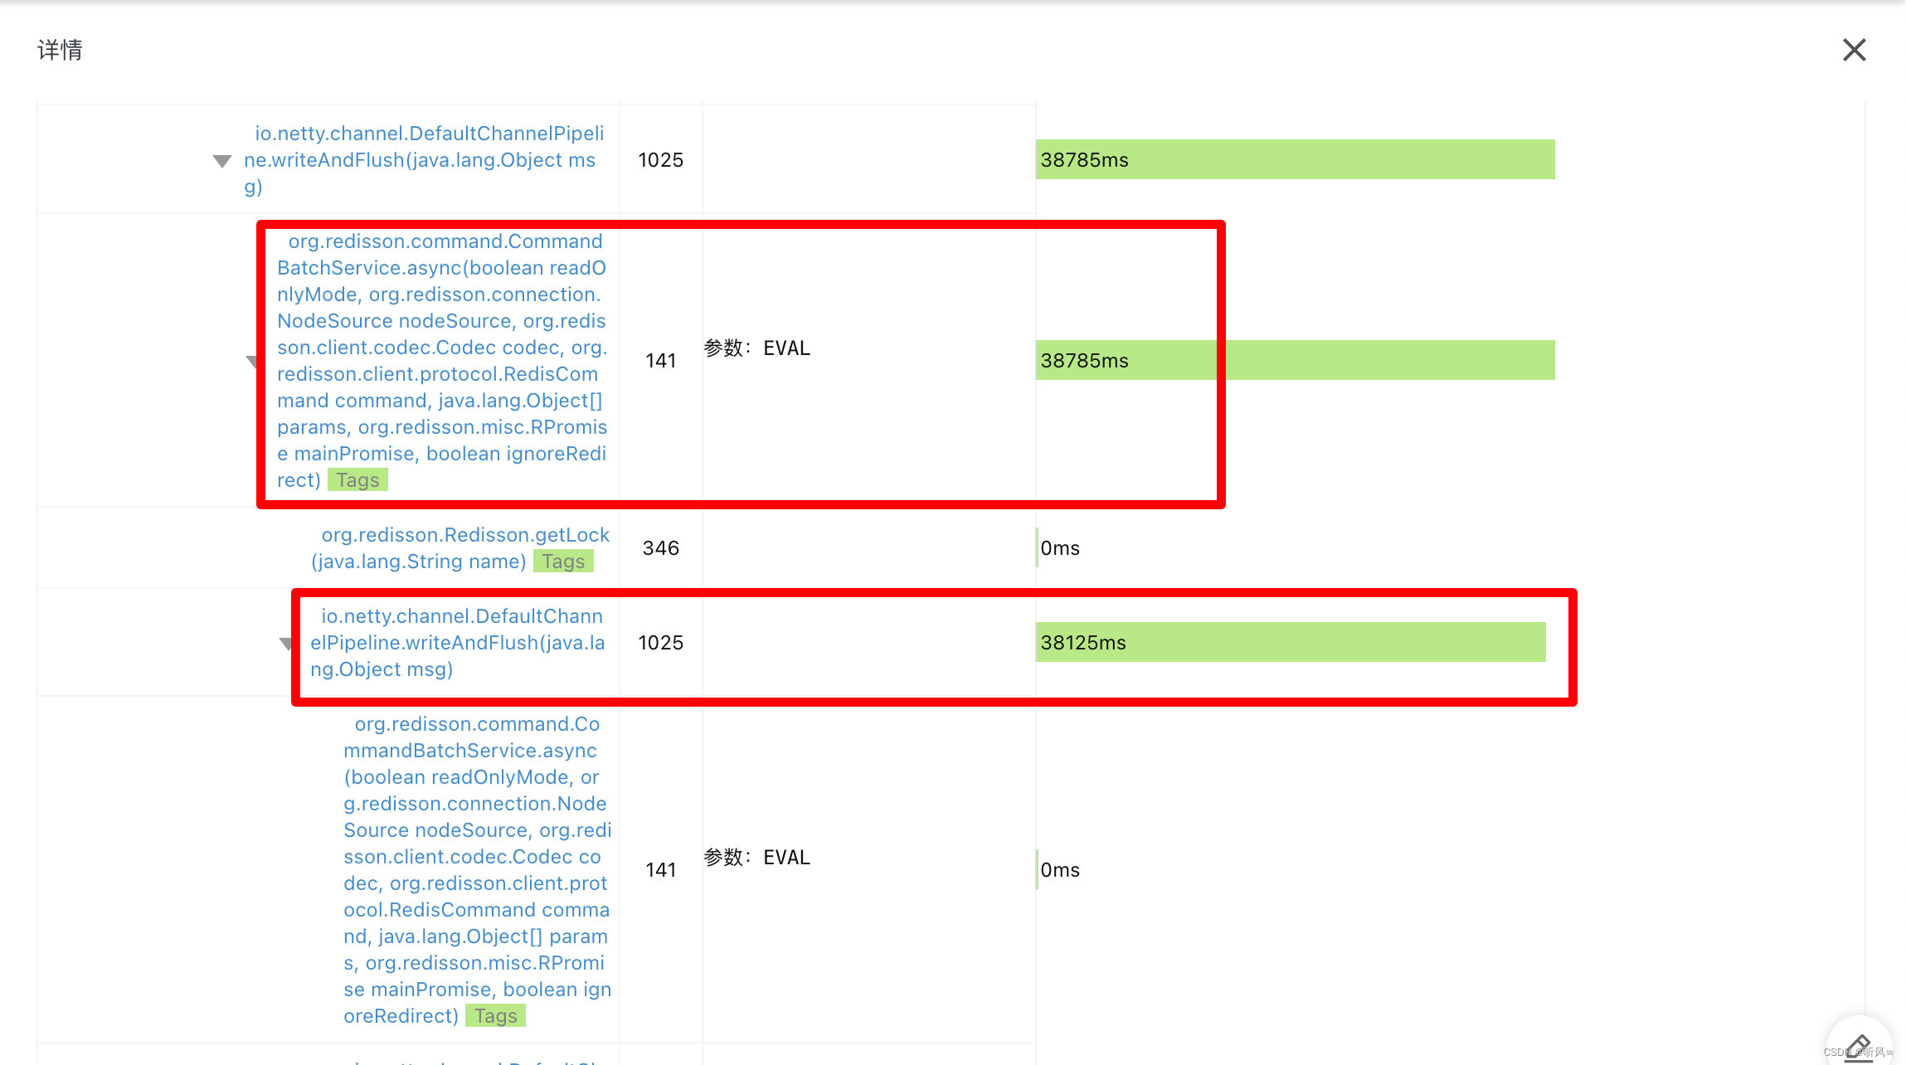Collapse the topmost writeAndFlush row triangle

[x=221, y=161]
